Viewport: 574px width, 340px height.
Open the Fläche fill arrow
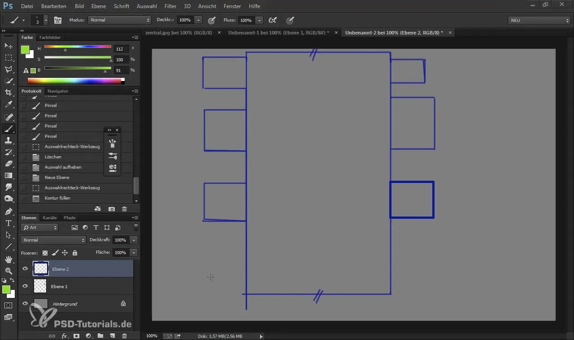coord(134,253)
